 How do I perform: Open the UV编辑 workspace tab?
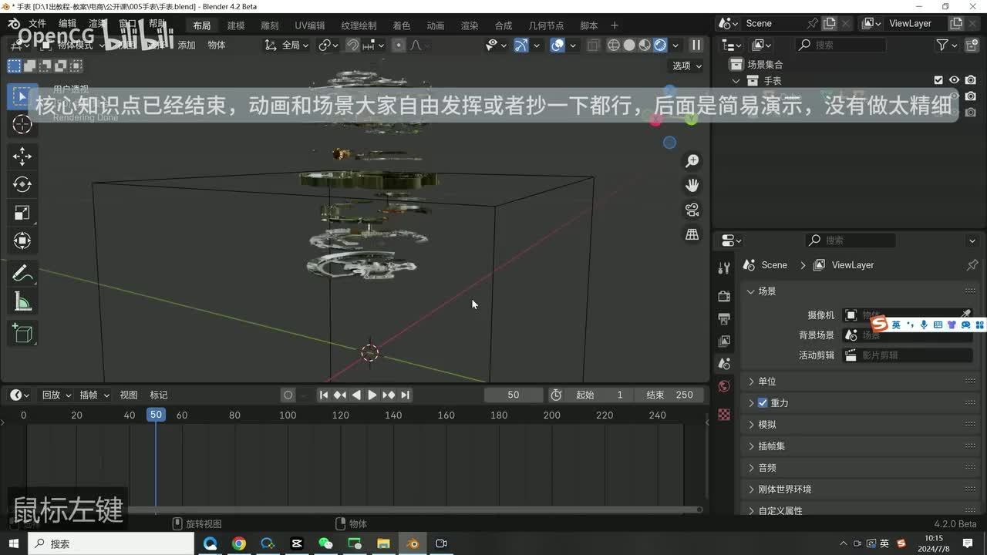pyautogui.click(x=310, y=25)
